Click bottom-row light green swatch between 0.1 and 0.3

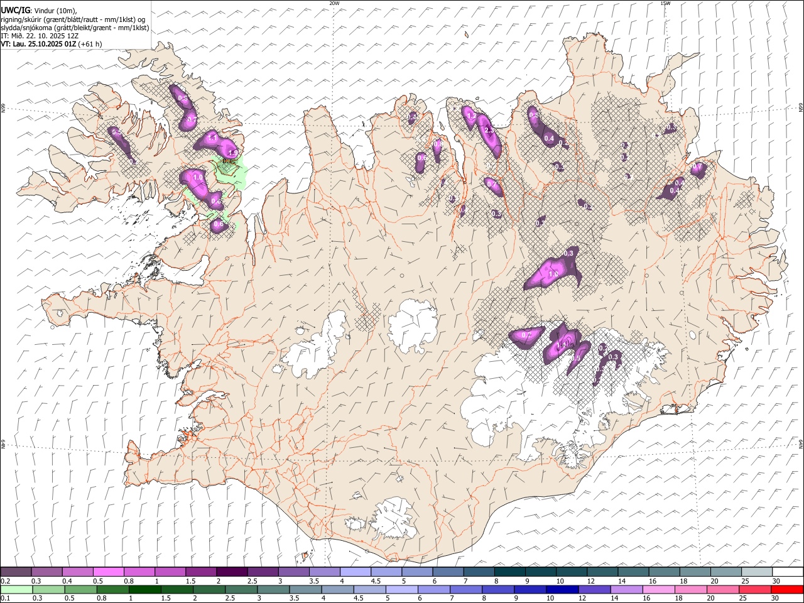coord(16,589)
